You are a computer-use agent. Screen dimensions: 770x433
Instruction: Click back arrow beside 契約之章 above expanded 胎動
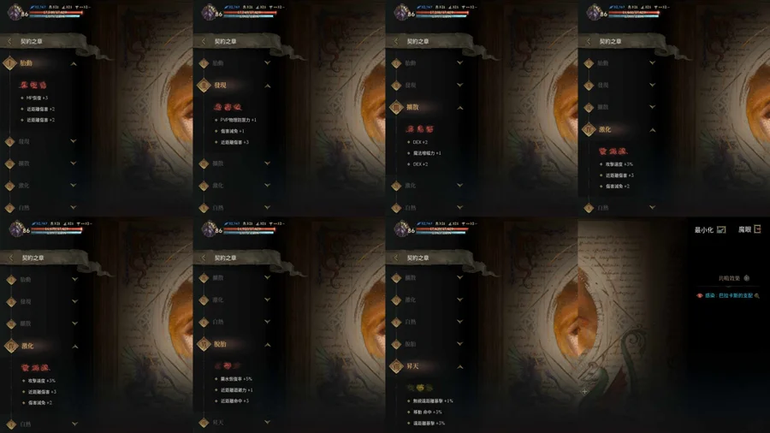coord(9,42)
